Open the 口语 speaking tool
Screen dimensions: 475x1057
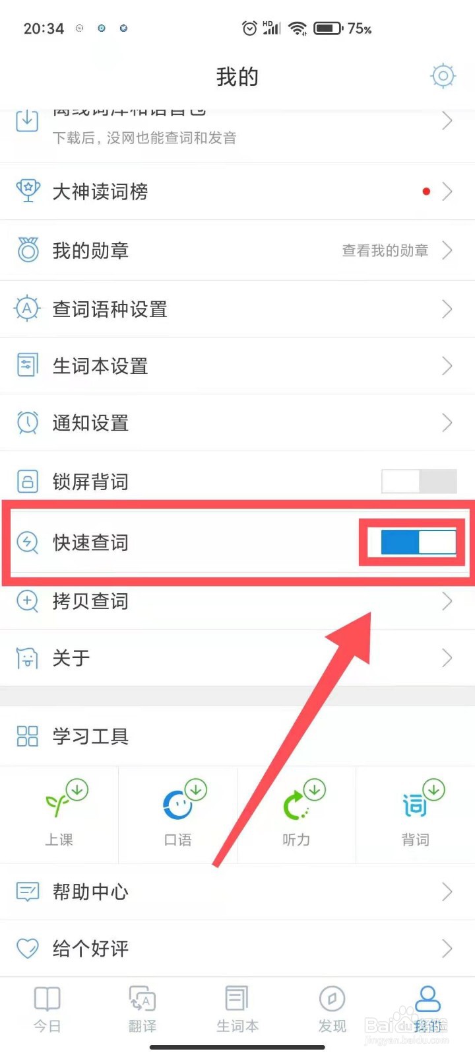point(178,814)
